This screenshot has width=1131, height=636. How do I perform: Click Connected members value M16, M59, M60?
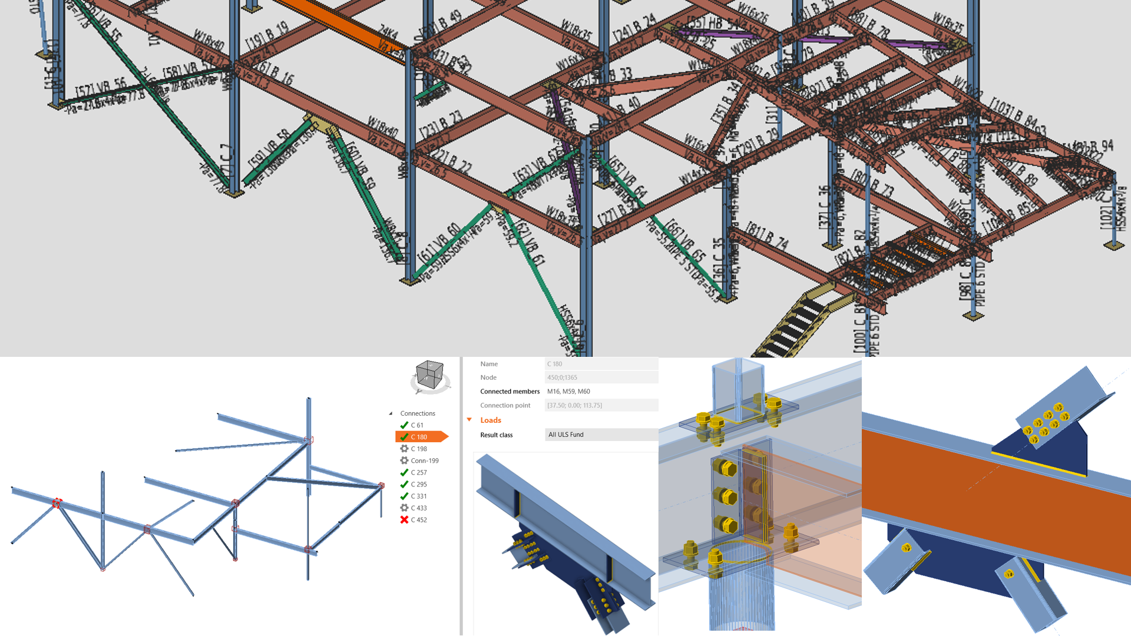[x=568, y=391]
